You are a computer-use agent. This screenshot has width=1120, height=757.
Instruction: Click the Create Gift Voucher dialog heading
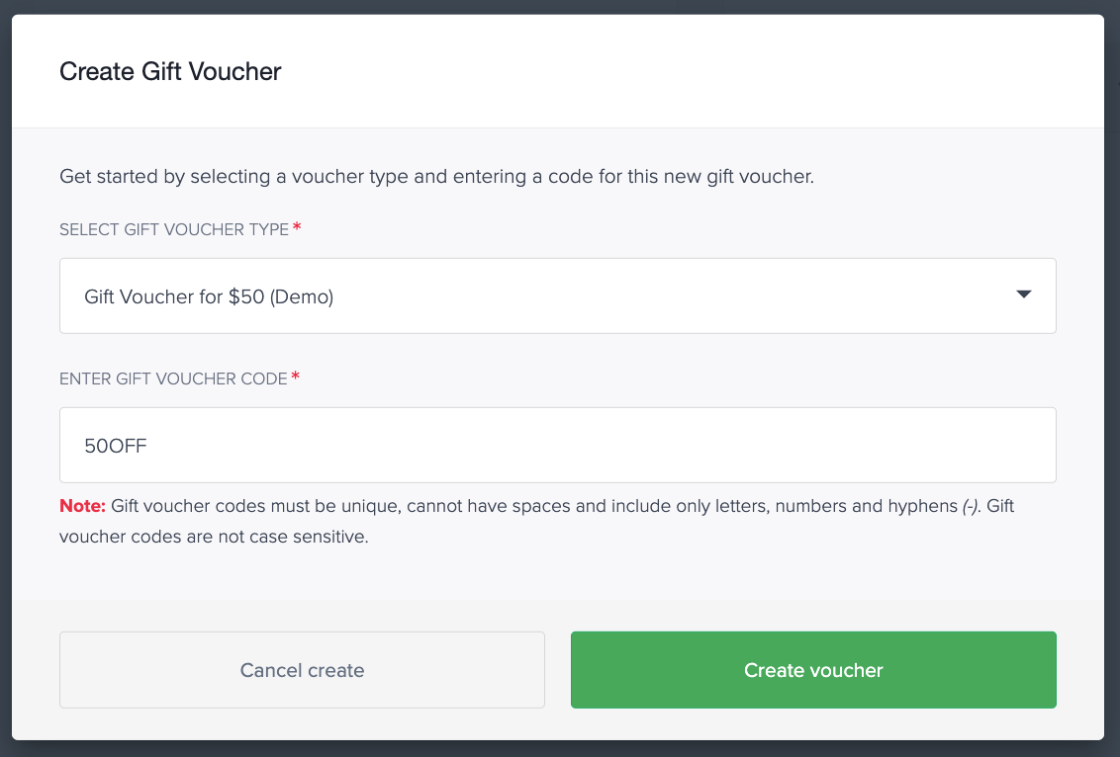[x=170, y=71]
